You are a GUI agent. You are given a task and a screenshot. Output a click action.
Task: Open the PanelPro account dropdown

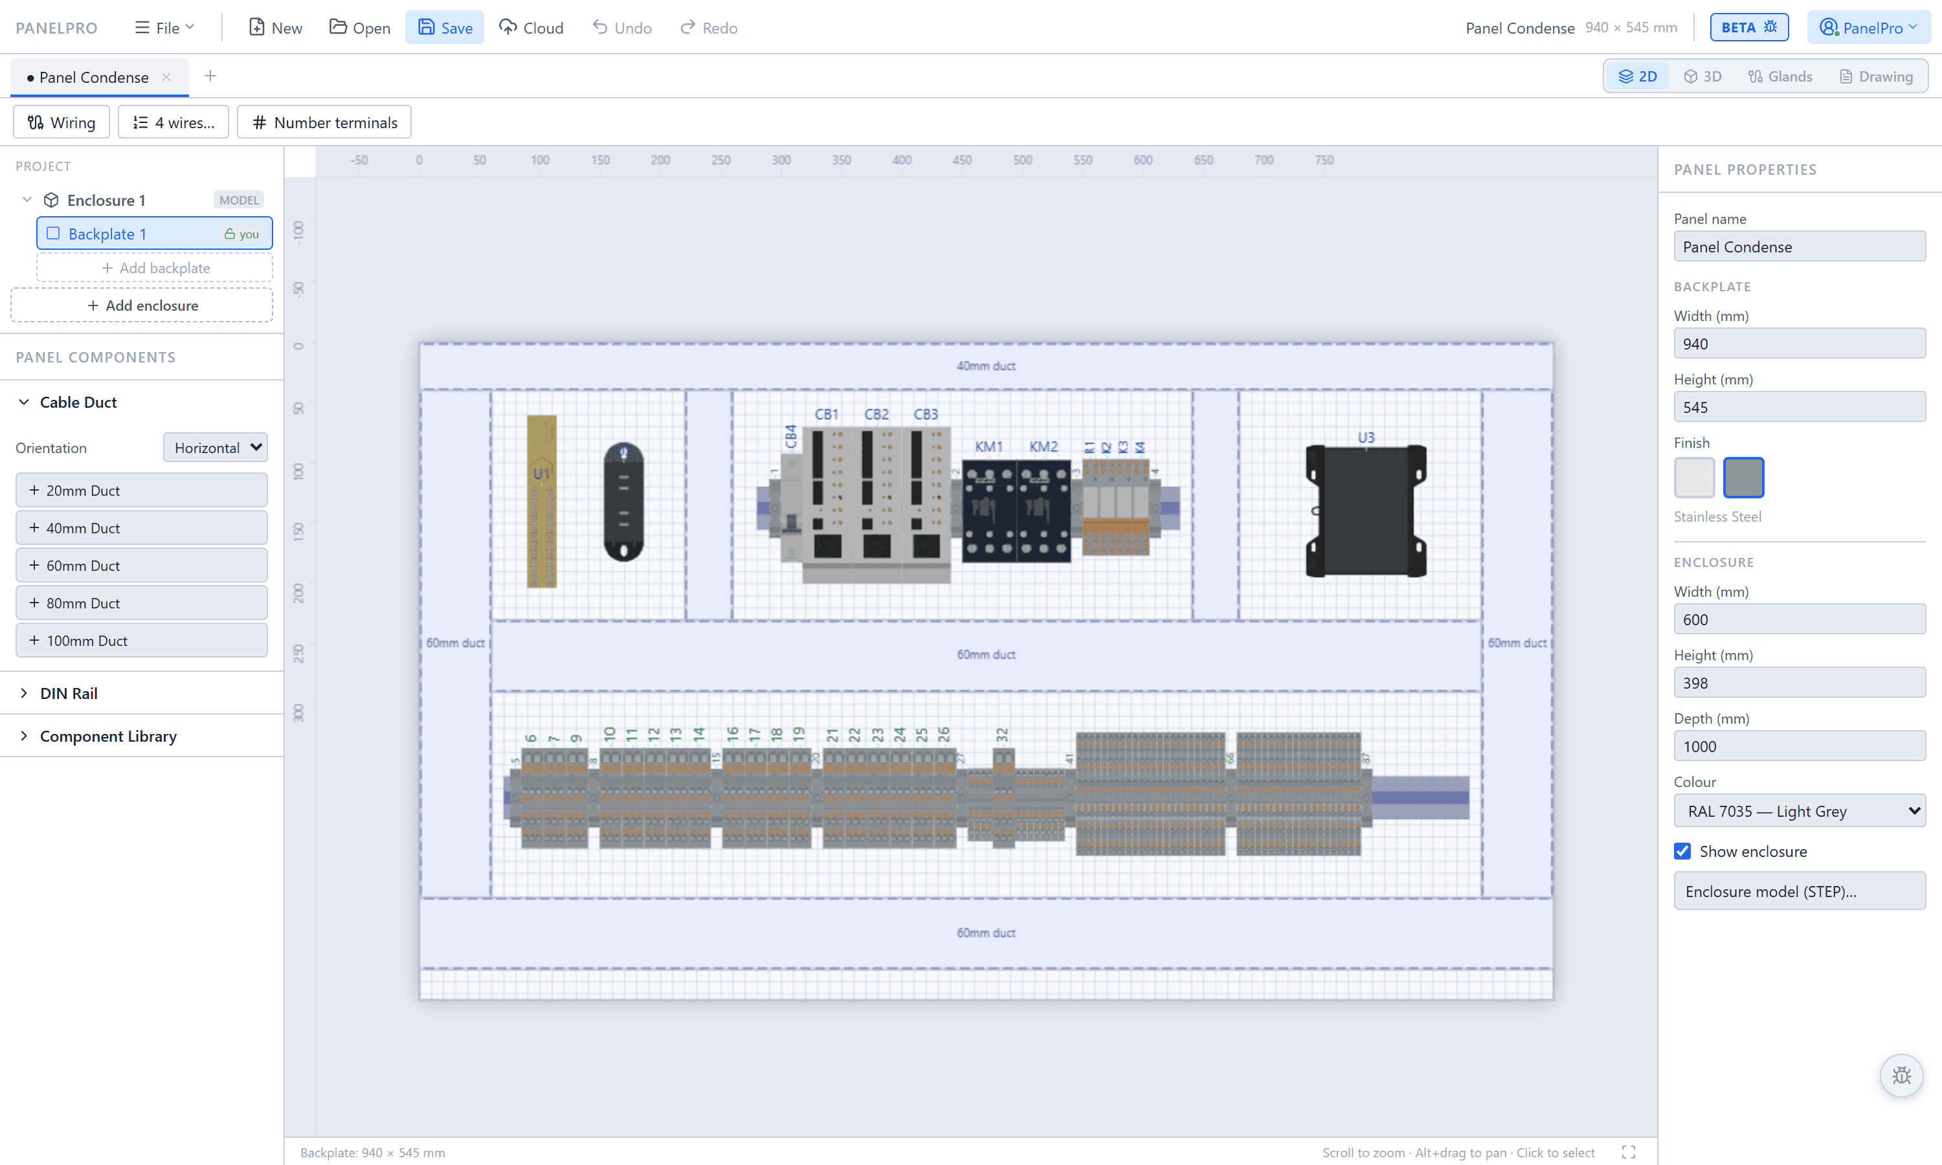(x=1868, y=27)
